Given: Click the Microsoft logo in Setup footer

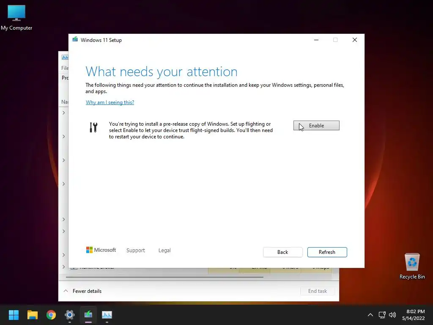Looking at the screenshot, I should tap(101, 250).
